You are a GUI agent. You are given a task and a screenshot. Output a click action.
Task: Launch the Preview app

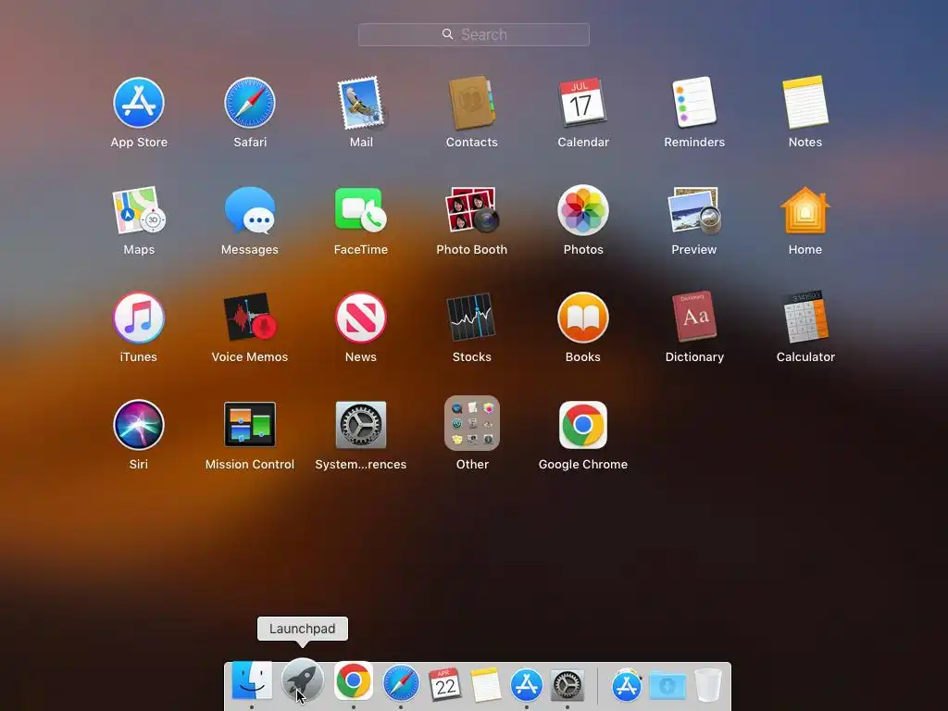tap(694, 210)
